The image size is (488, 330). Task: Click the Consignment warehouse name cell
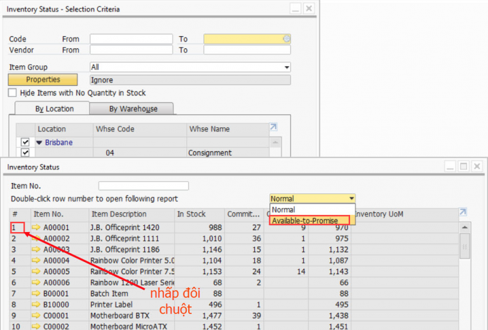click(228, 153)
